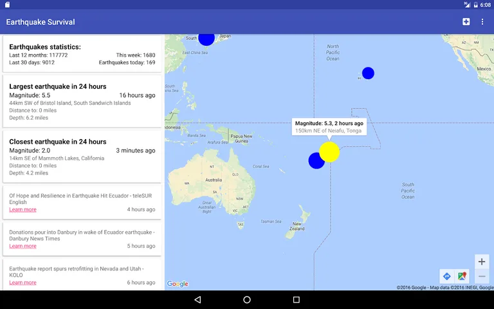This screenshot has height=309, width=494.
Task: Tap '14km SE of Mammoth Lakes, California' text
Action: 57,158
